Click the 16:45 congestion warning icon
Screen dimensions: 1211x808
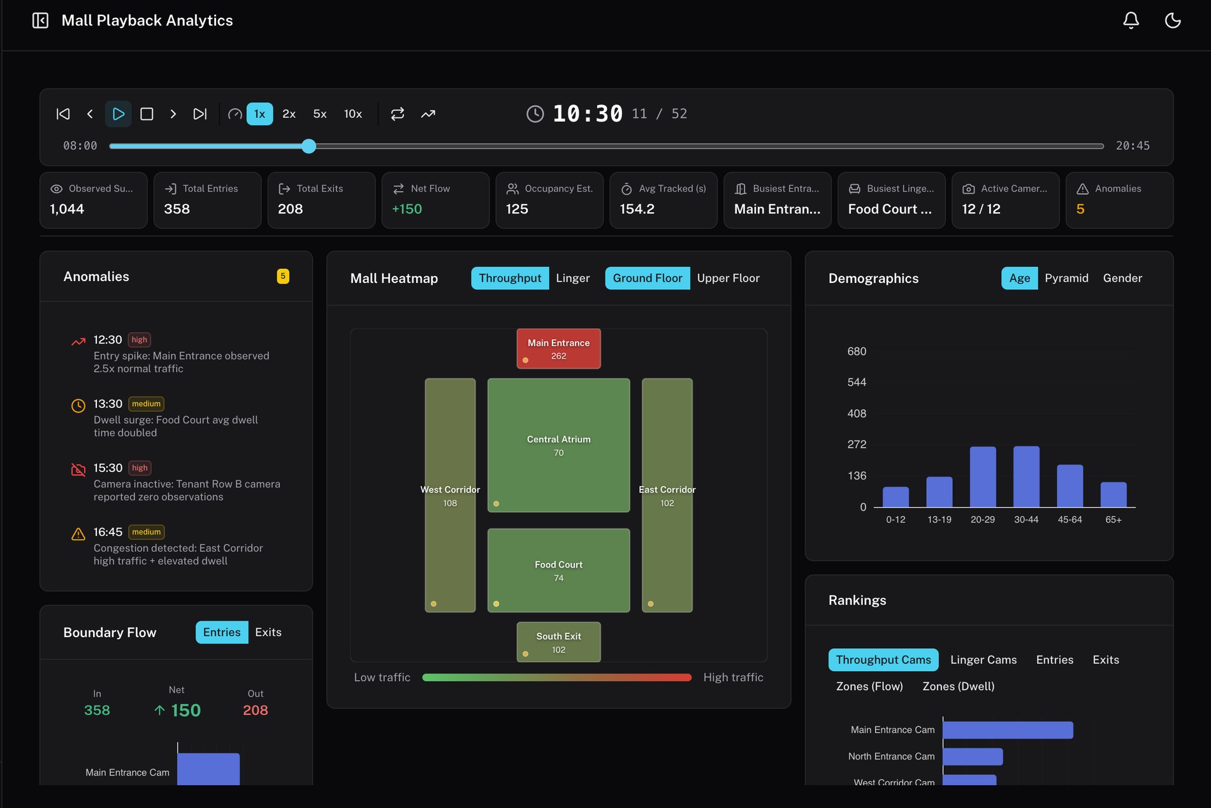78,534
